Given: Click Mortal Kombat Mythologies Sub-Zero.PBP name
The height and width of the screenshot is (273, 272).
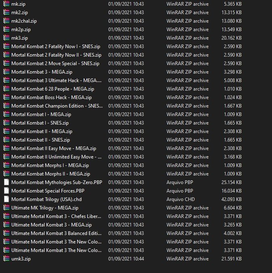Looking at the screenshot, I should coord(57,182).
